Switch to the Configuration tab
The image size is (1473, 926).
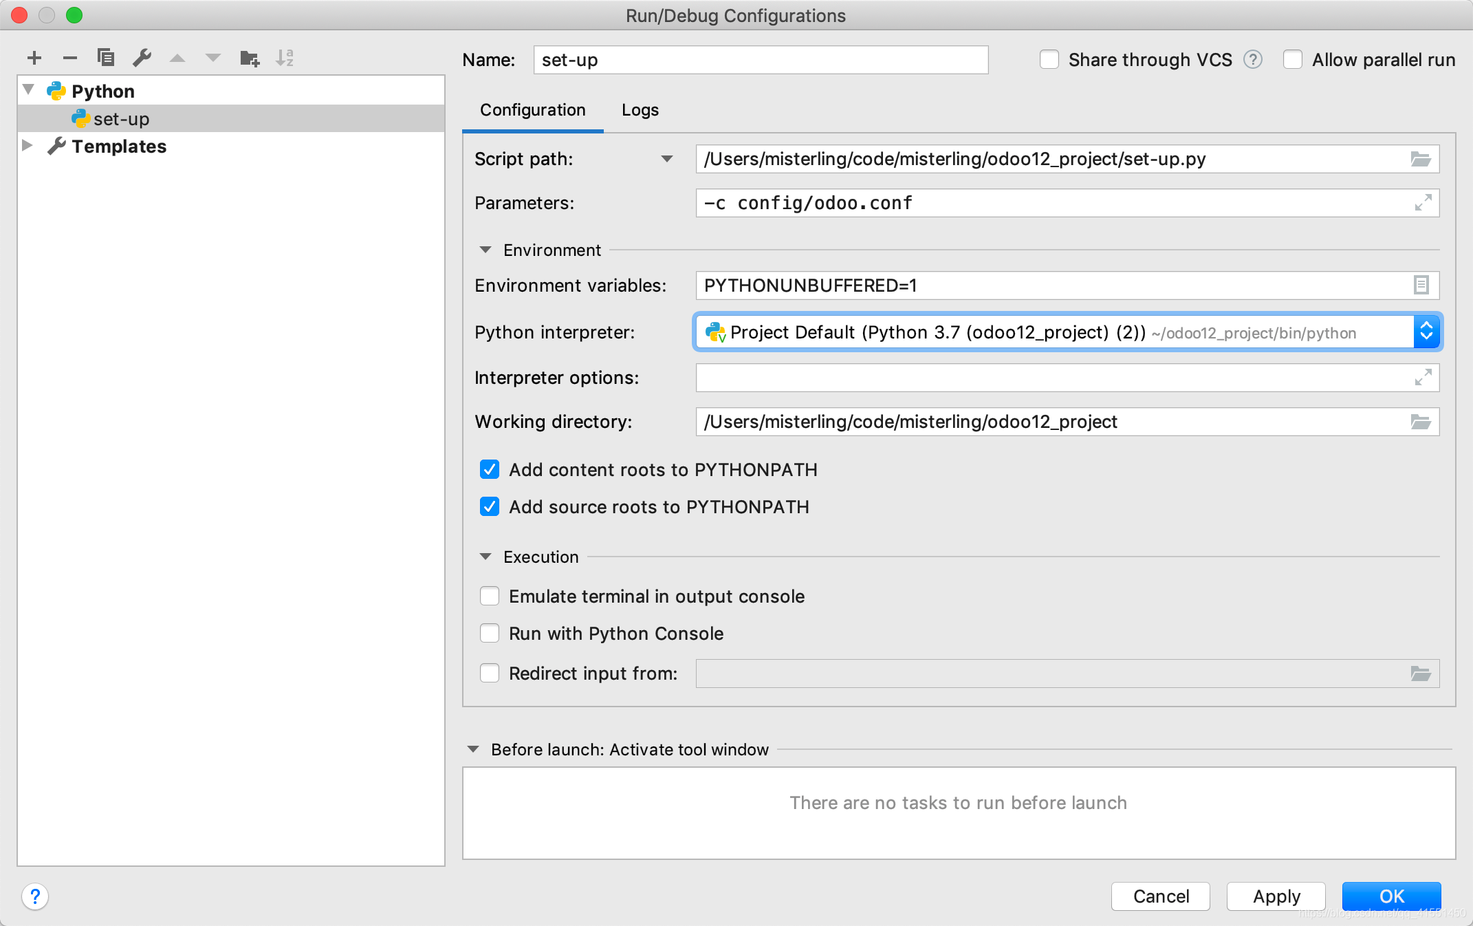click(x=533, y=110)
